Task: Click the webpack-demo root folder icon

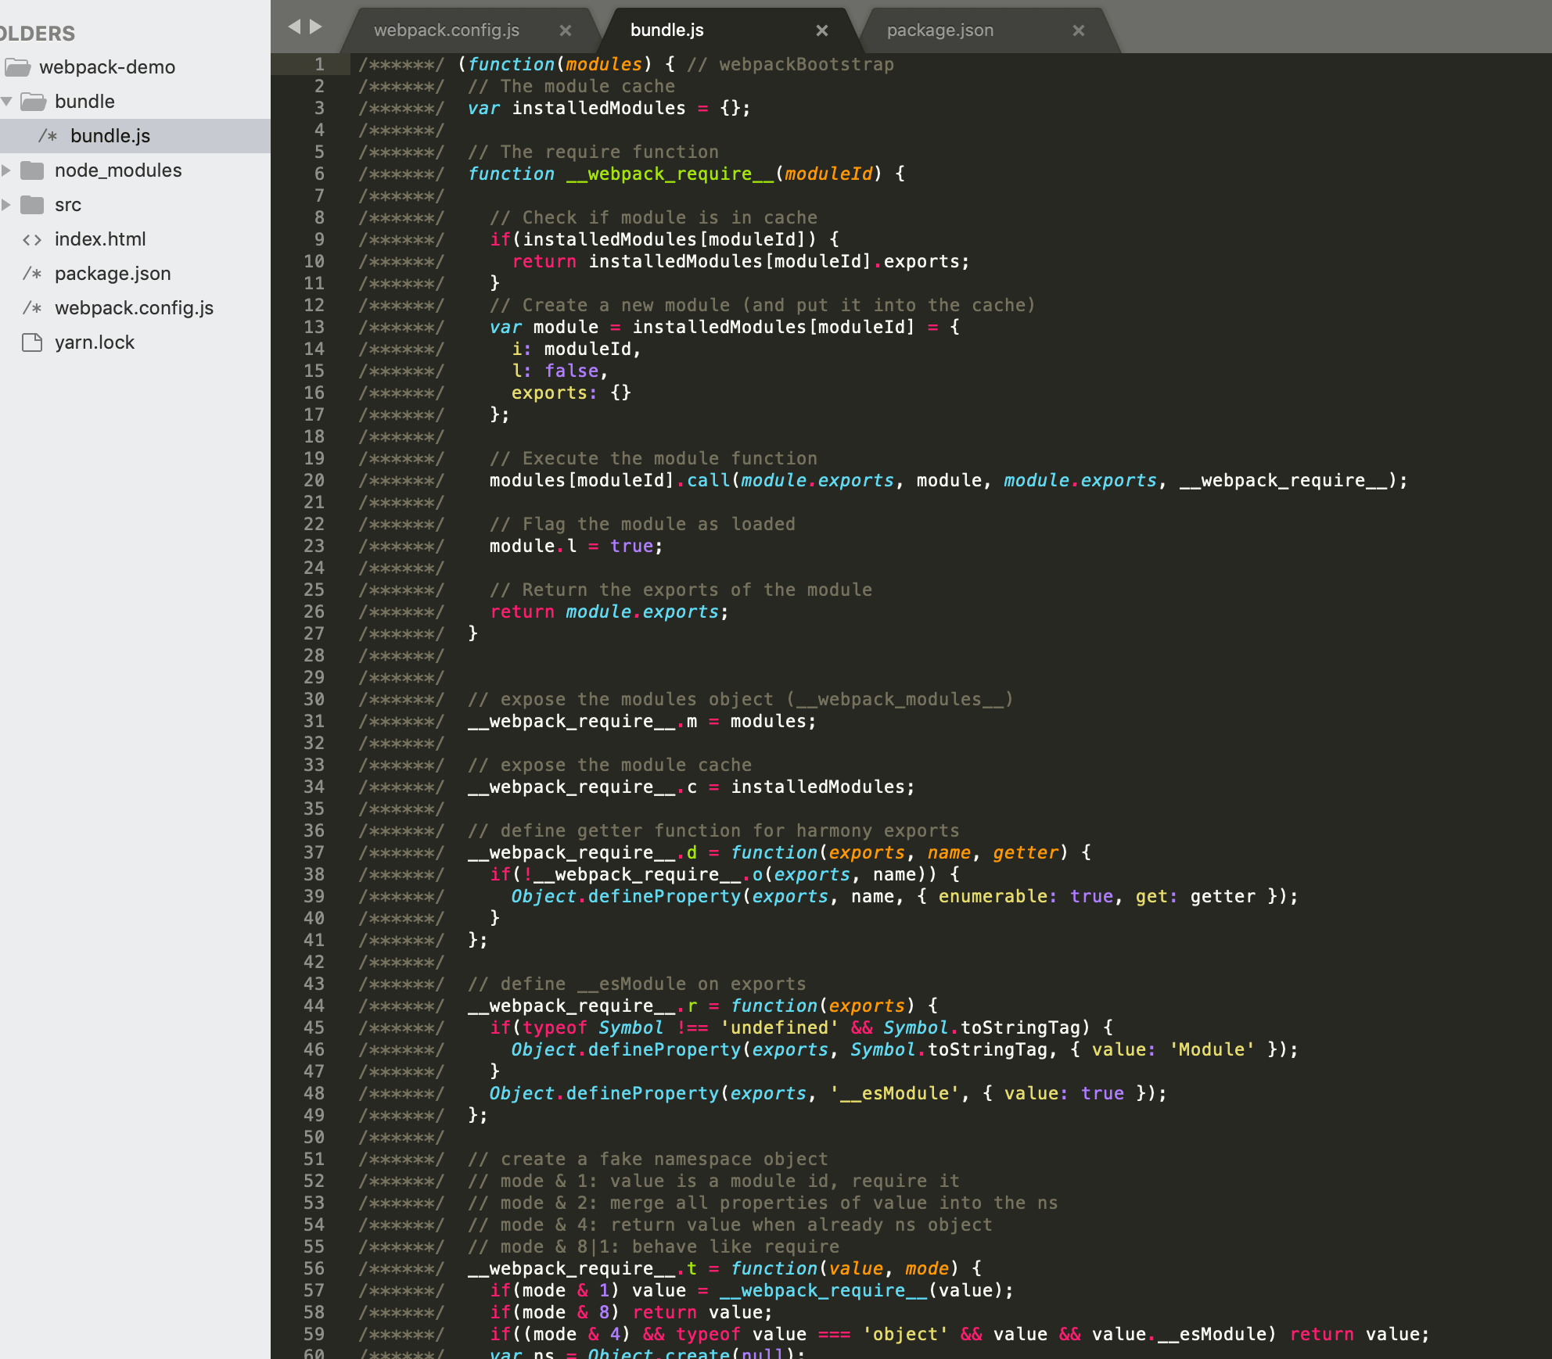Action: tap(18, 67)
